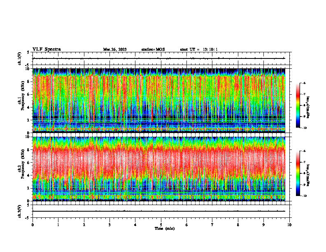Click the "station=MOS" header label

coord(153,49)
